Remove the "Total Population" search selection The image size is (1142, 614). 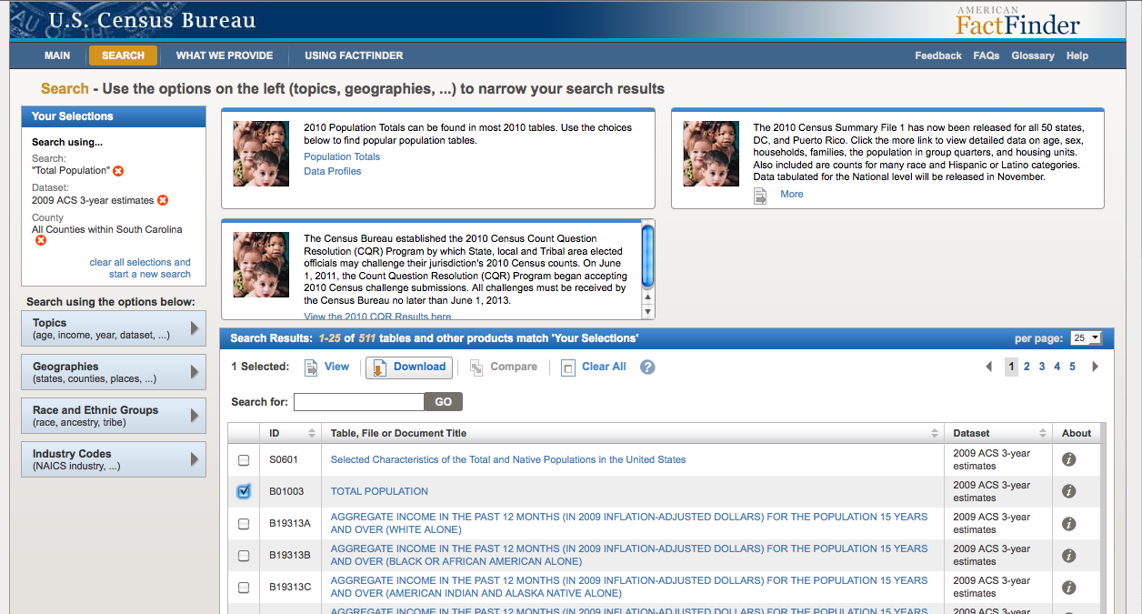pos(118,171)
